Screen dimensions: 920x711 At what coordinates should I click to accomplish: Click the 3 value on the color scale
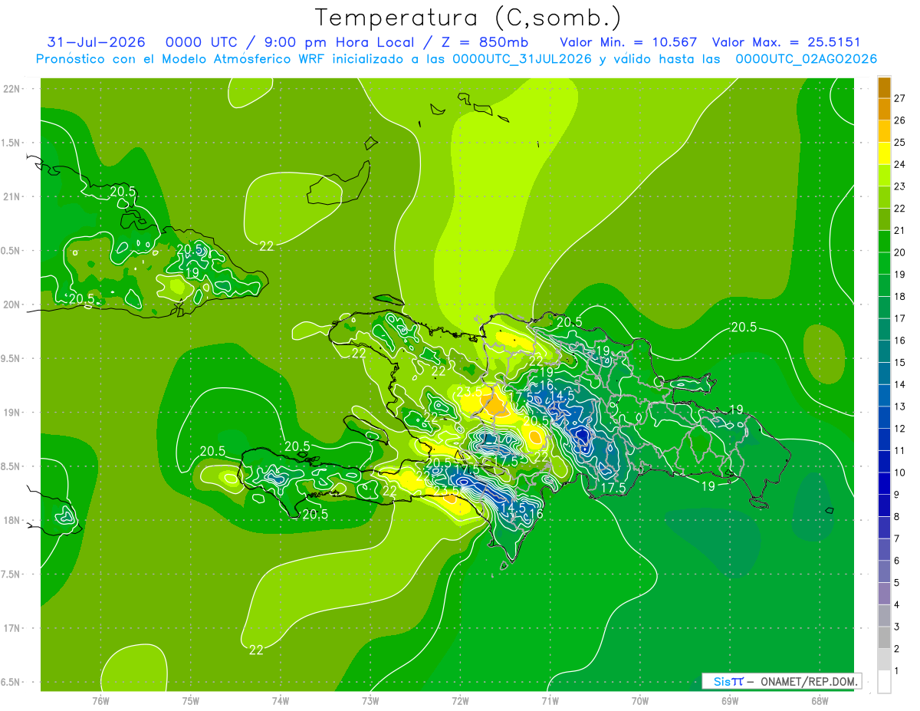(x=897, y=627)
